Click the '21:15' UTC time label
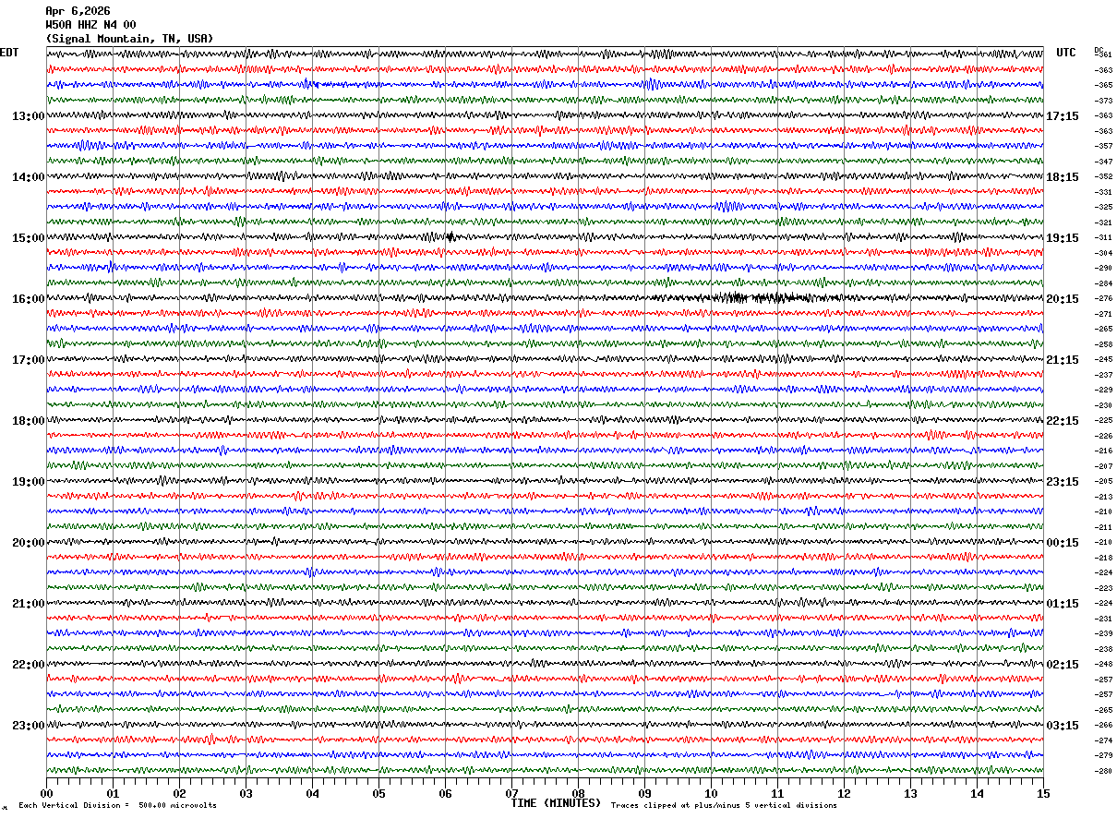The width and height of the screenshot is (1117, 818). 1062,360
